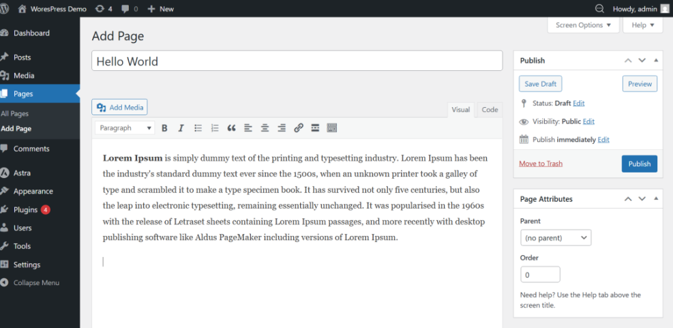Move the Page Attributes box down
The width and height of the screenshot is (673, 328).
pyautogui.click(x=642, y=198)
